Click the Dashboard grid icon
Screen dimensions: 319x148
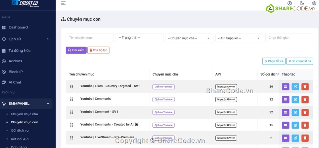click(4, 27)
